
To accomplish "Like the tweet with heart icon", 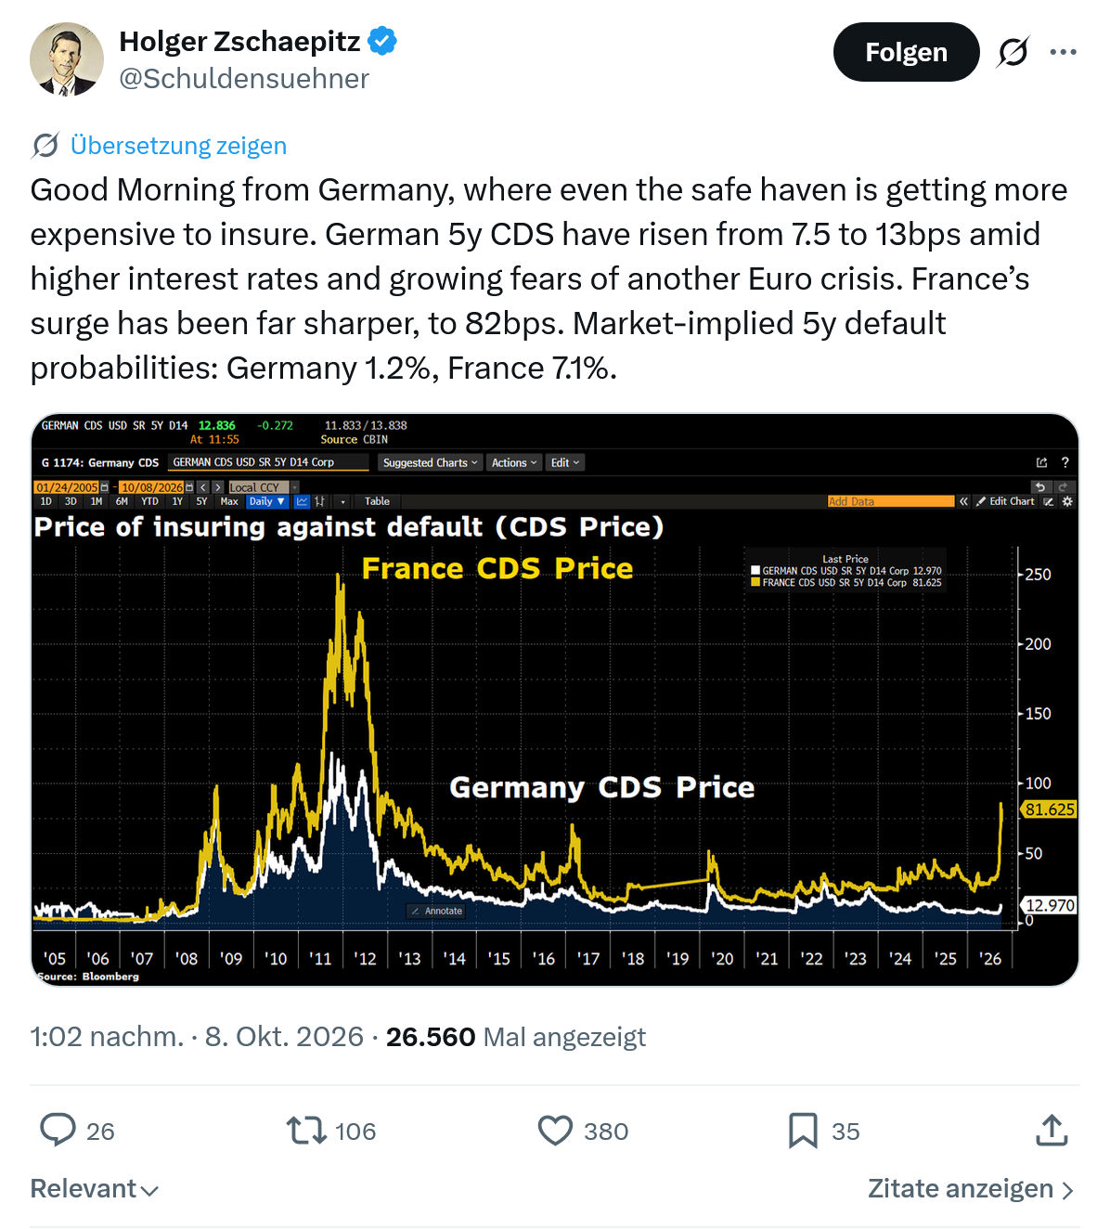I will click(x=555, y=1130).
